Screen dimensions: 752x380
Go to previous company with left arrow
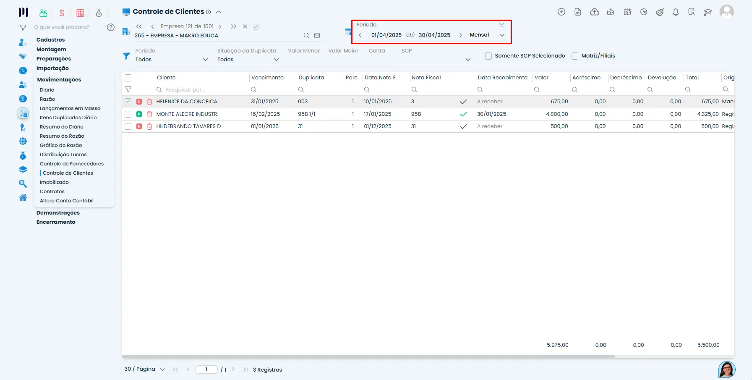pyautogui.click(x=152, y=26)
